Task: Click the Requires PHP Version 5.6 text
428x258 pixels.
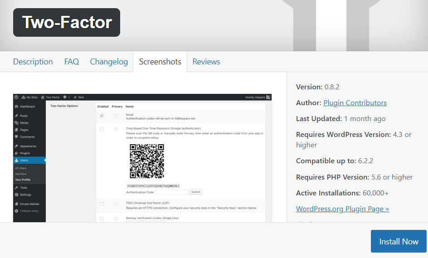Action: coord(354,177)
